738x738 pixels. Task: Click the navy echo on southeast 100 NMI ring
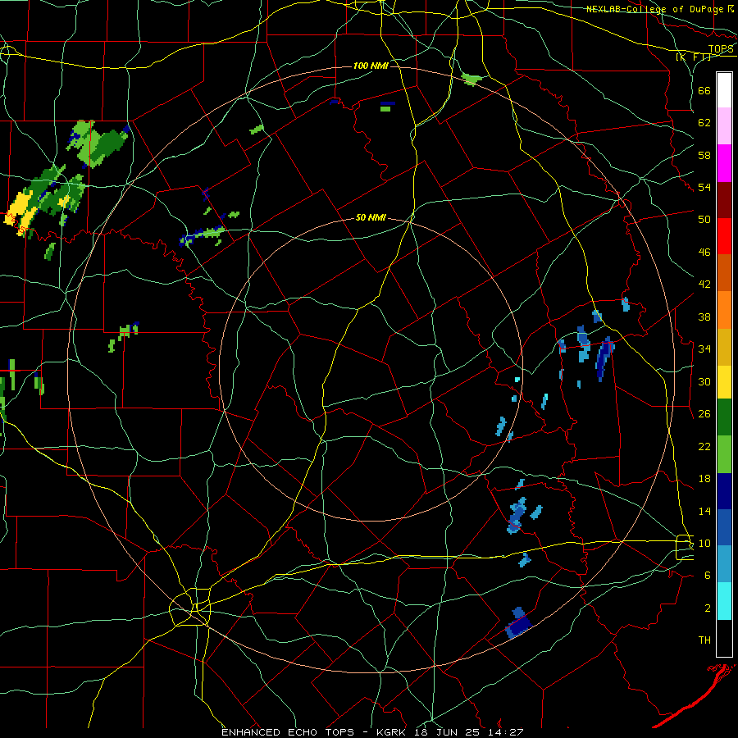click(519, 626)
